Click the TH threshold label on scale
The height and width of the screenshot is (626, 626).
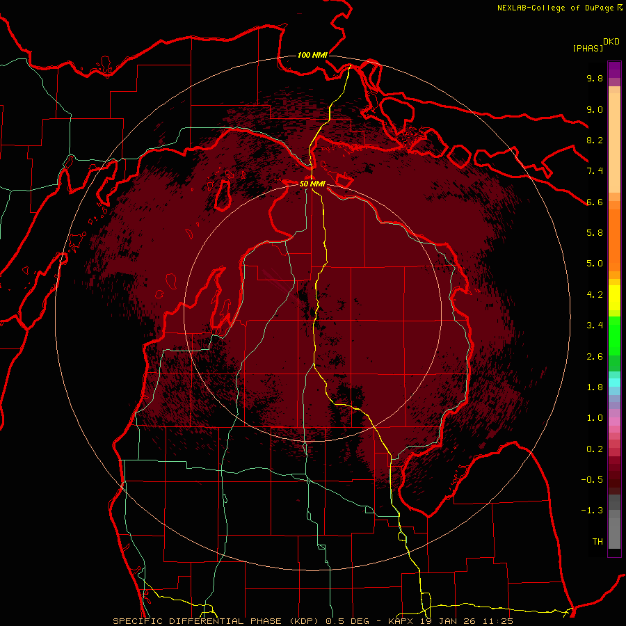[597, 542]
